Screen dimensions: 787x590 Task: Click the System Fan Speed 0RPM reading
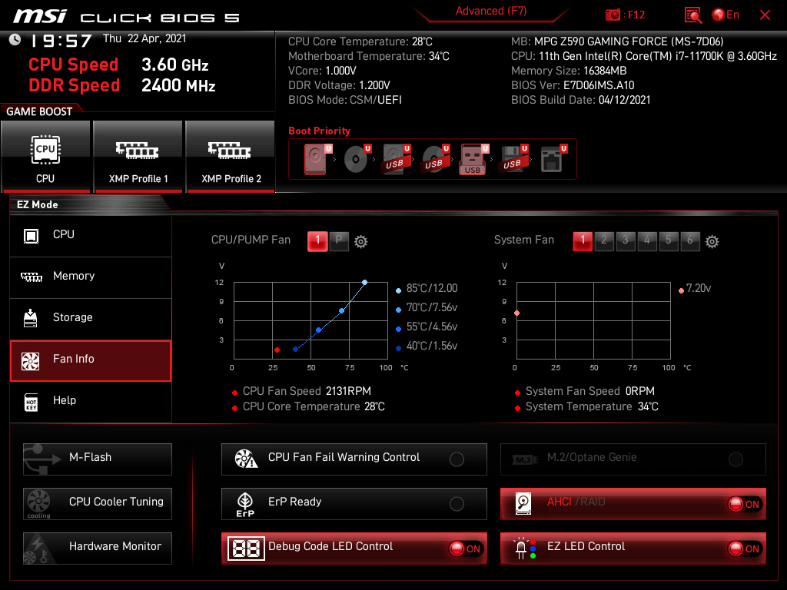tap(589, 391)
